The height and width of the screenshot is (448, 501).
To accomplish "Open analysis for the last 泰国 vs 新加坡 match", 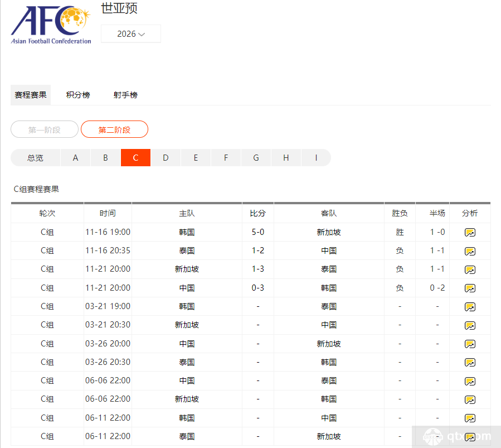I will click(x=470, y=436).
